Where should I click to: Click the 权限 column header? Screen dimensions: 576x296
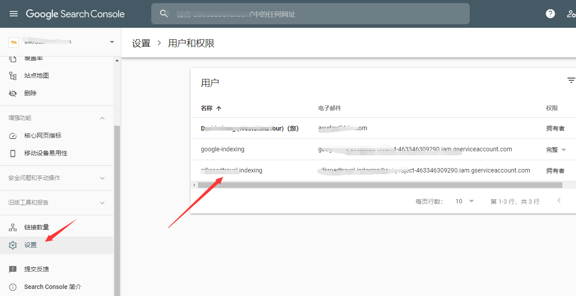point(552,108)
